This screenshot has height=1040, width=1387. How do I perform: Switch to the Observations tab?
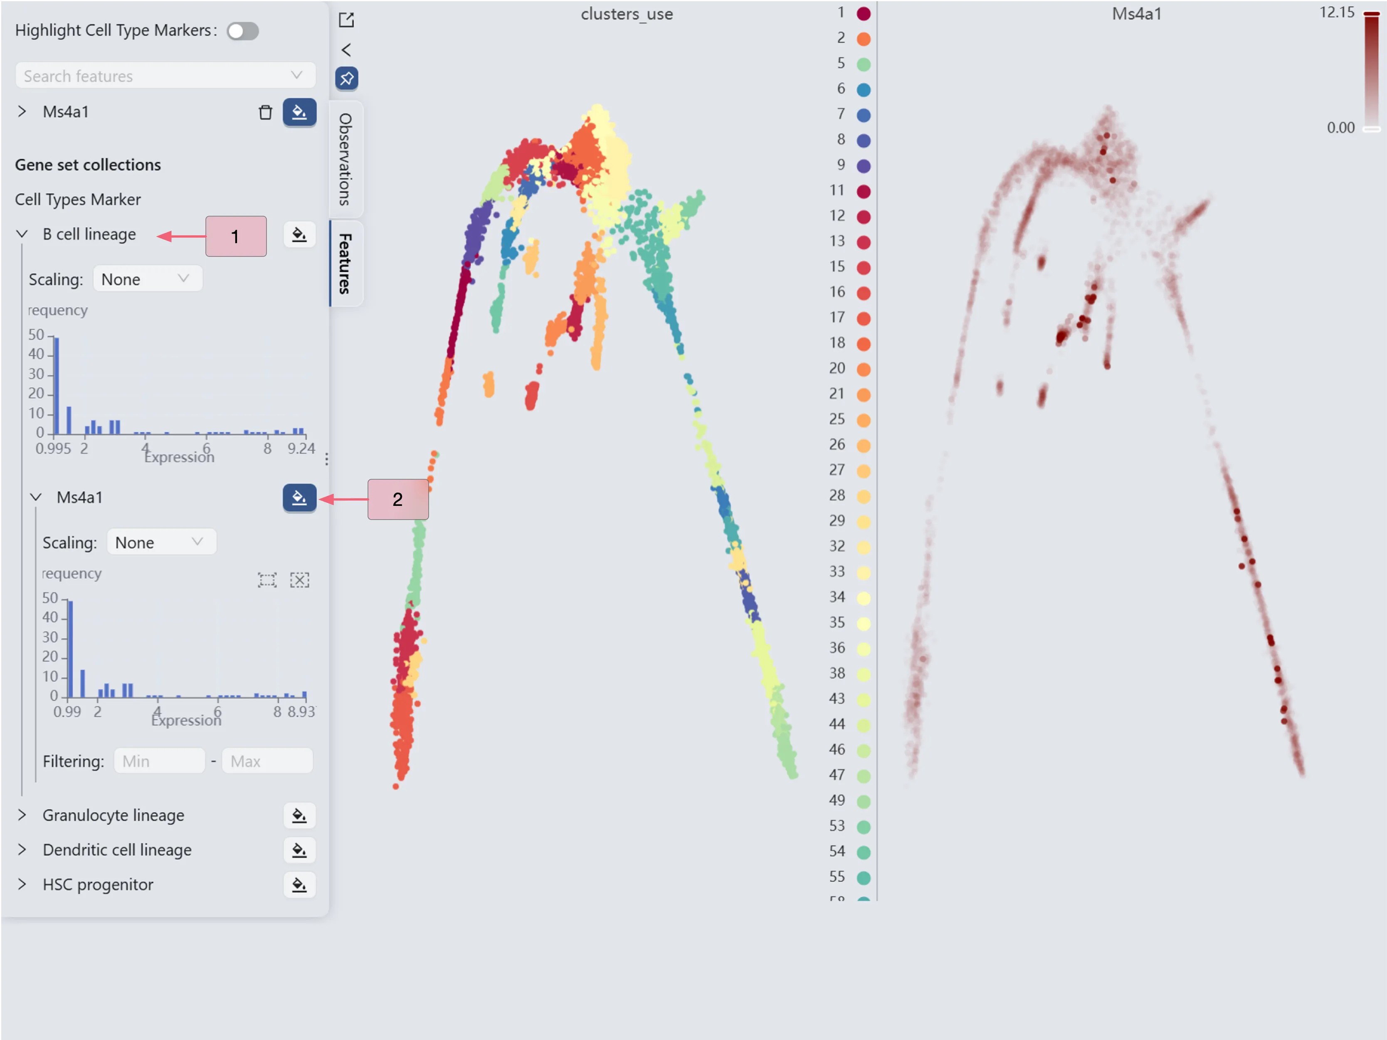[346, 159]
